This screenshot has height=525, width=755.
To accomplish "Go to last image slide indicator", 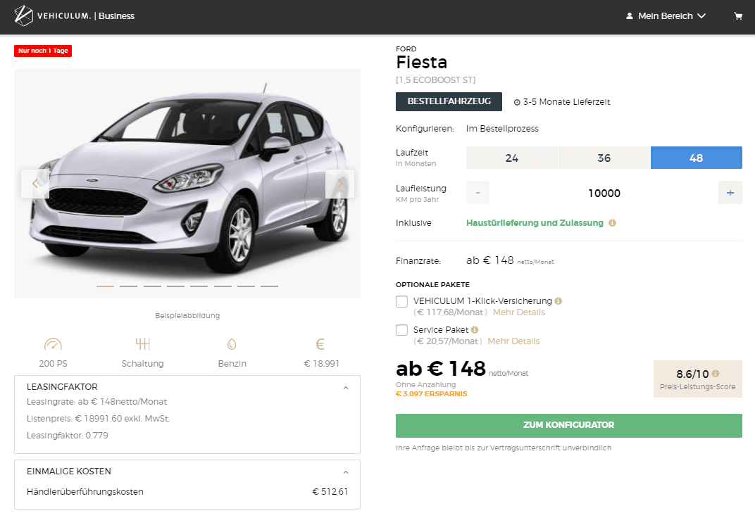I will (x=269, y=286).
